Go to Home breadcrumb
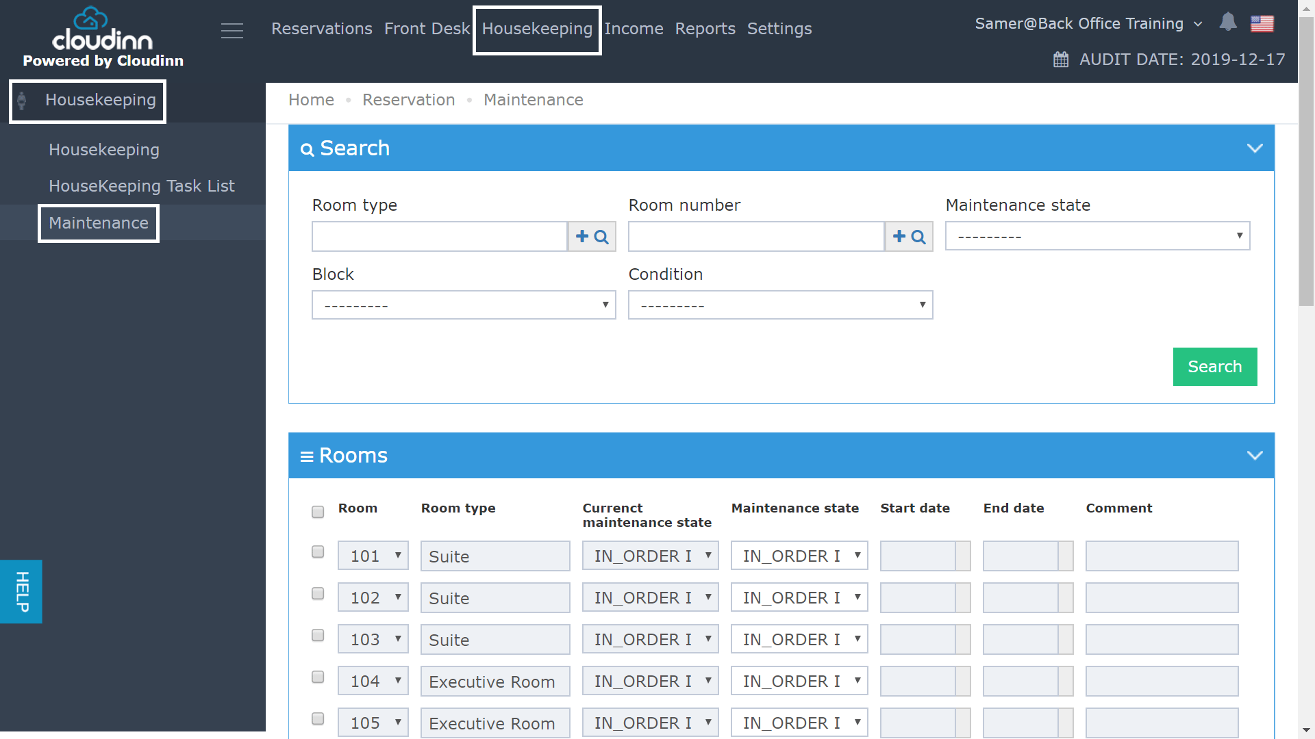This screenshot has height=739, width=1315. 312,100
